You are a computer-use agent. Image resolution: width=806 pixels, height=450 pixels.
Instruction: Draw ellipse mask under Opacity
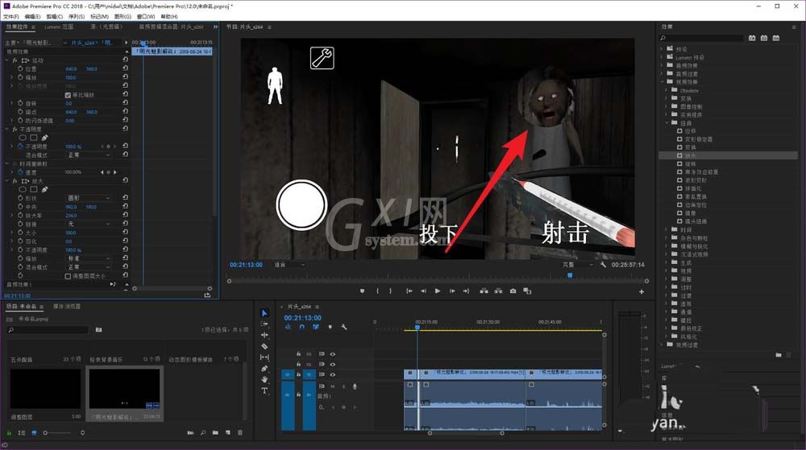(x=23, y=138)
